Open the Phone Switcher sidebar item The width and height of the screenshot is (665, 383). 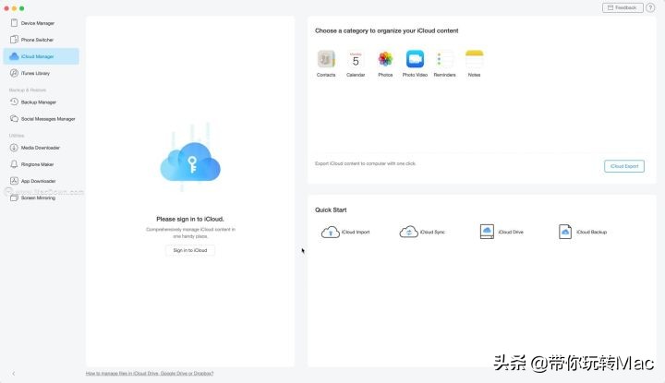(x=42, y=40)
